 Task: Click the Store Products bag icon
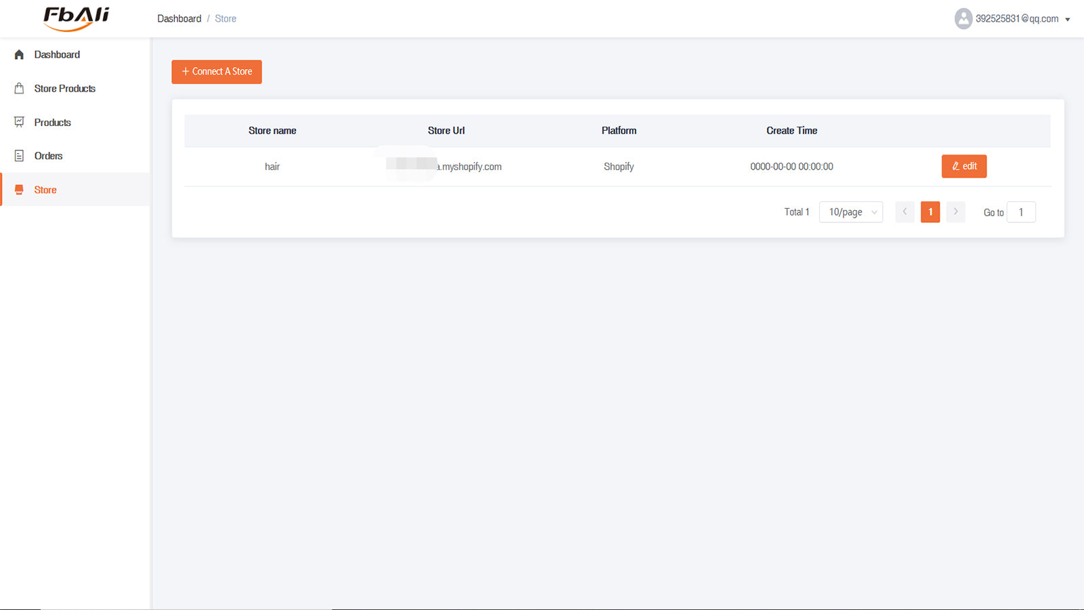(x=19, y=88)
